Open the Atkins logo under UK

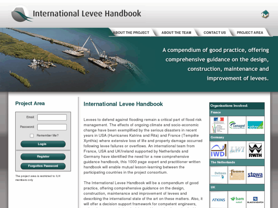[x=218, y=199]
